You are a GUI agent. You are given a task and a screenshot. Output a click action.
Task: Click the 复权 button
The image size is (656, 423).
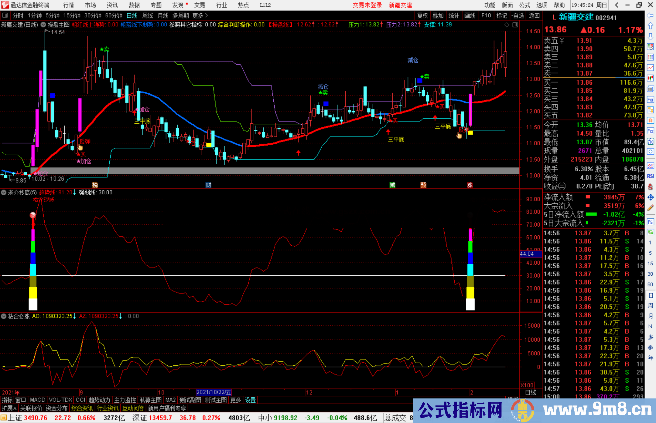pos(422,15)
